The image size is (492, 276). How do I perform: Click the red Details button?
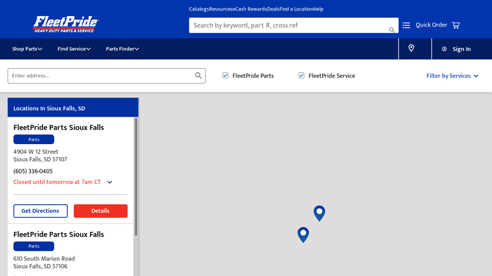point(100,211)
